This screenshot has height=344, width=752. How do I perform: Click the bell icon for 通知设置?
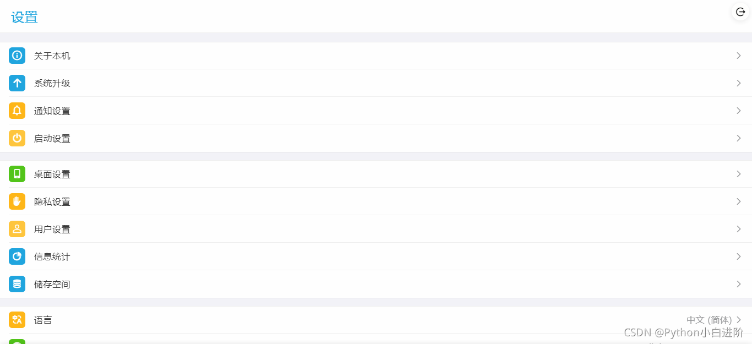pos(17,111)
